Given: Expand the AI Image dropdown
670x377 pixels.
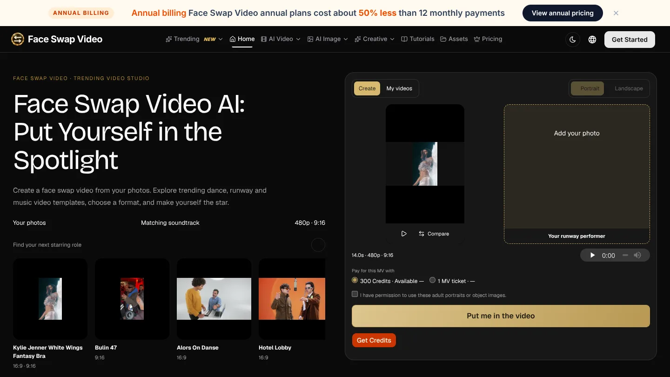Looking at the screenshot, I should click(328, 39).
